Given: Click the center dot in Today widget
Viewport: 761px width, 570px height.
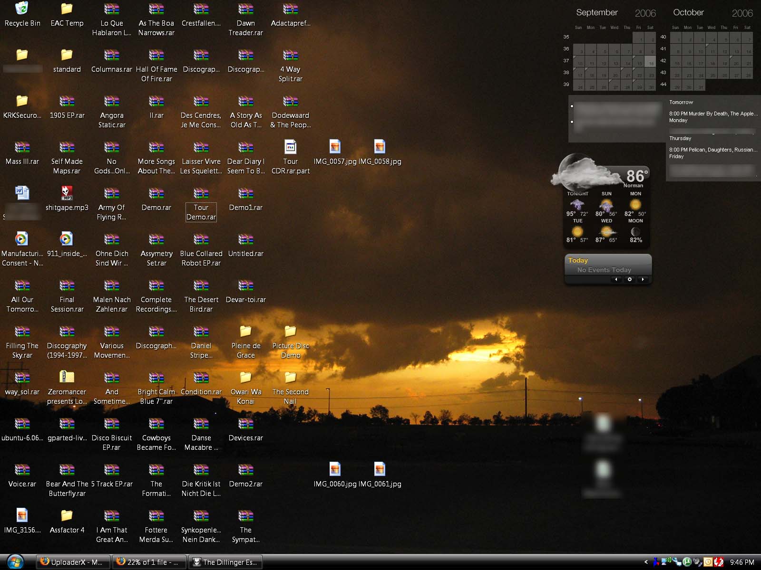Looking at the screenshot, I should click(x=630, y=279).
